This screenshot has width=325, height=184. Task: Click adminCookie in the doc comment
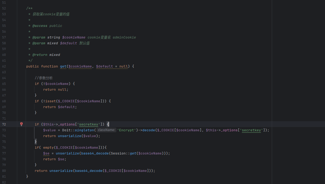tap(124, 37)
